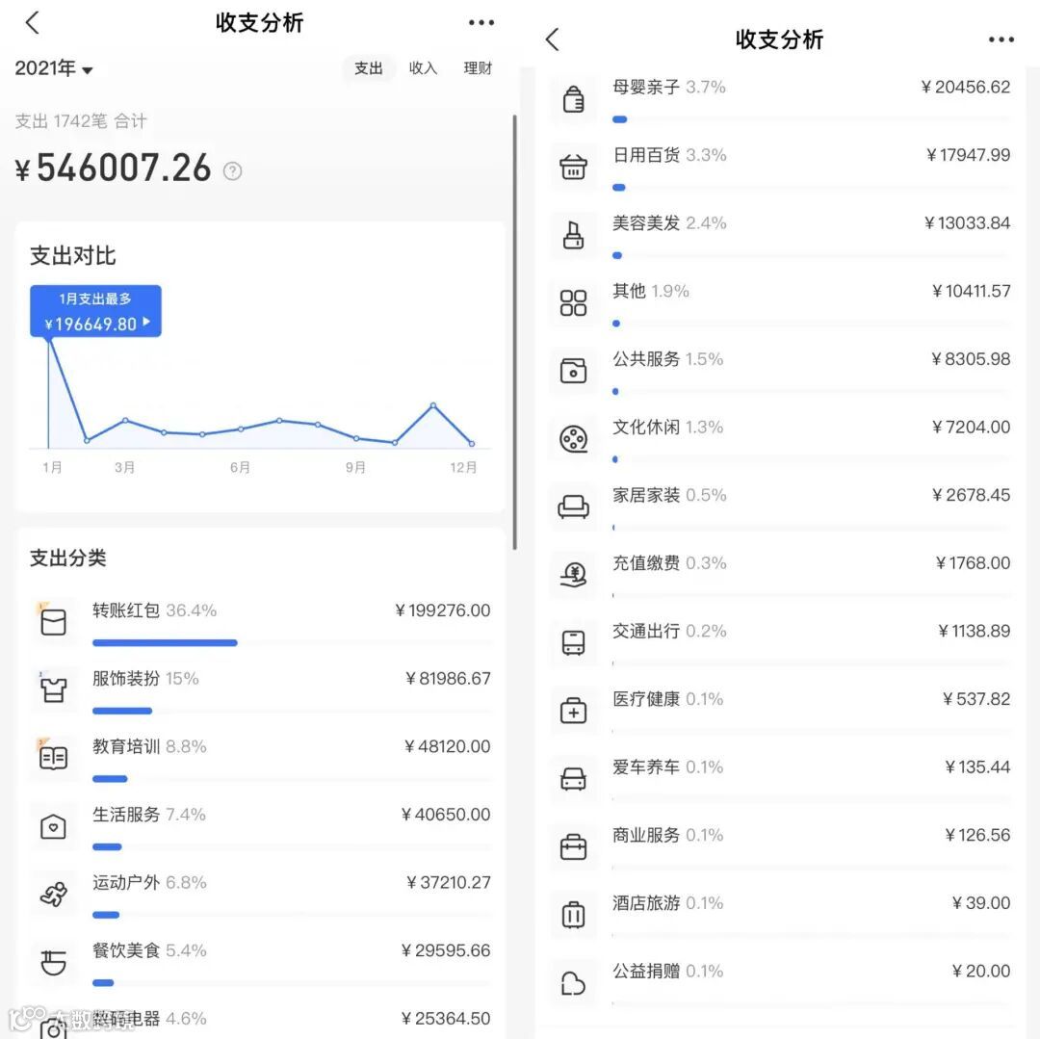1040x1039 pixels.
Task: Tap 酒店旅游 0.1% label
Action: coord(667,903)
